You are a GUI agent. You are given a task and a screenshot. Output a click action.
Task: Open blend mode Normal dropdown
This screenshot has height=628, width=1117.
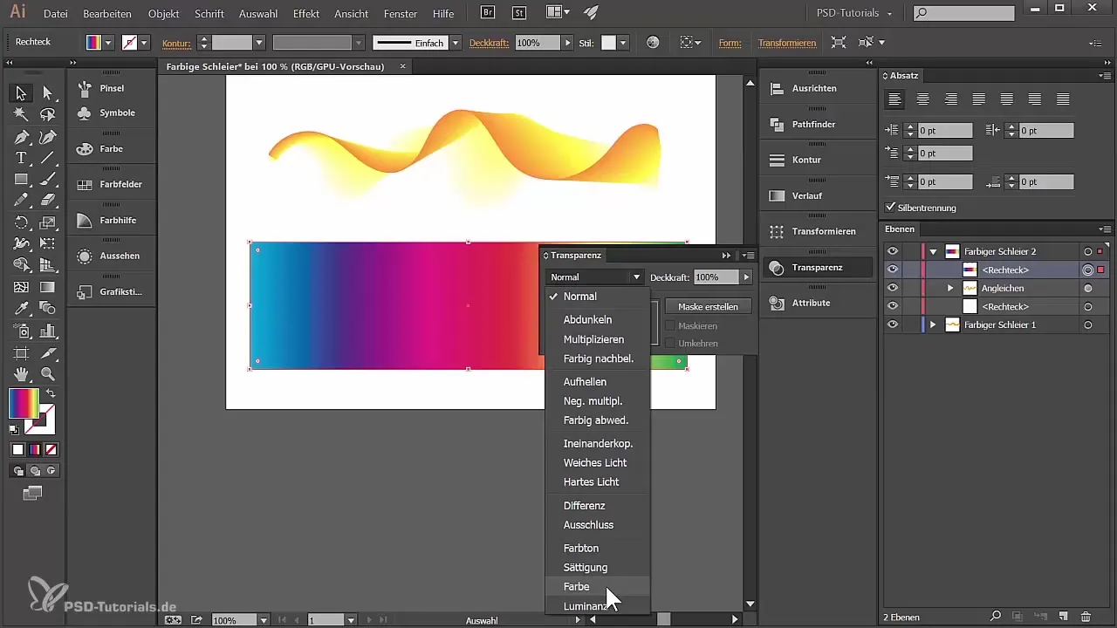pyautogui.click(x=595, y=277)
